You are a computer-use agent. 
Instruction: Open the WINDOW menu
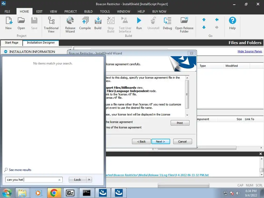(123, 11)
